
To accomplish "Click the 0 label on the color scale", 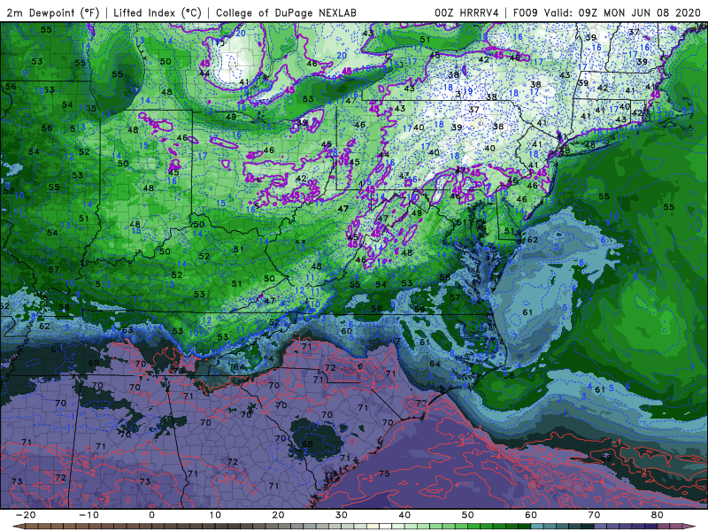I will (151, 515).
